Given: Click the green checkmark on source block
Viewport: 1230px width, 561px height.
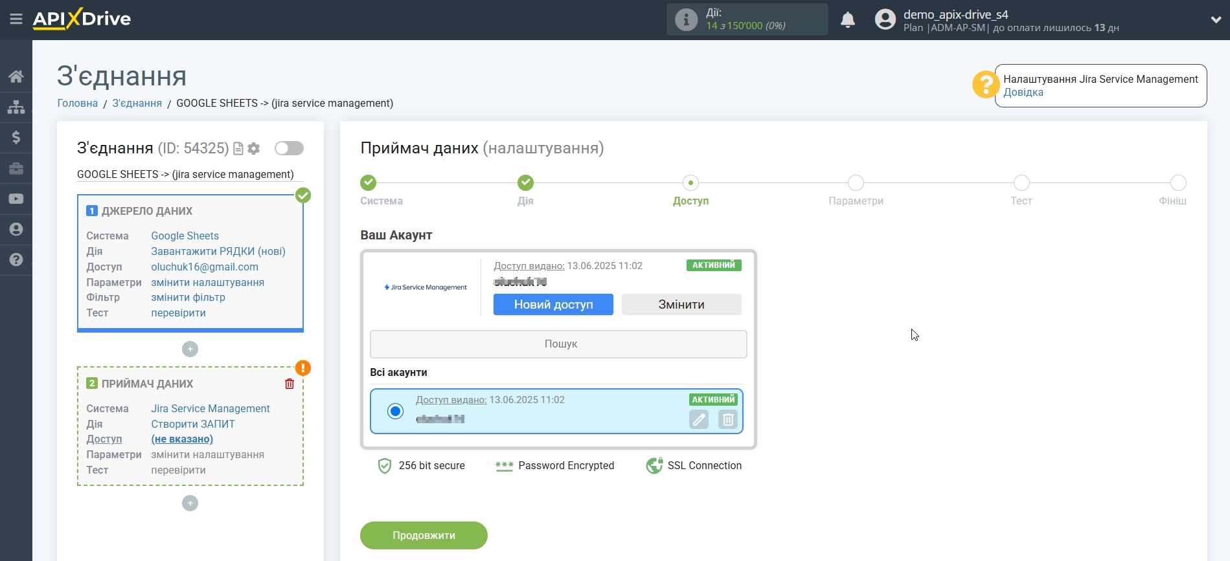Looking at the screenshot, I should pos(303,195).
